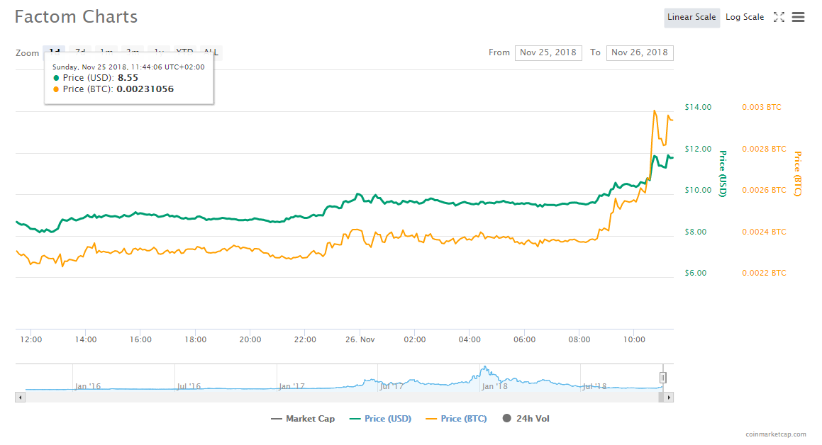This screenshot has height=445, width=822.
Task: Open the chart export menu
Action: (x=798, y=16)
